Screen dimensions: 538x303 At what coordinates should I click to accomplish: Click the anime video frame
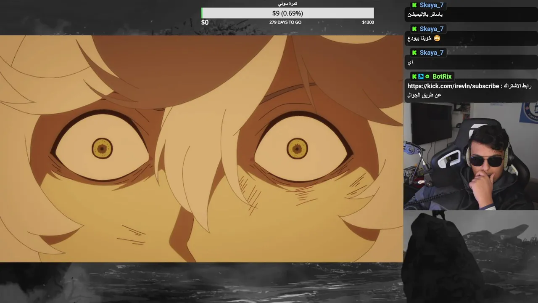coord(201,149)
